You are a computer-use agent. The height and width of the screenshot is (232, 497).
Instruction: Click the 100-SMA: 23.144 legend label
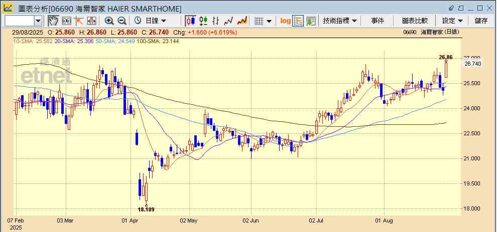(158, 41)
